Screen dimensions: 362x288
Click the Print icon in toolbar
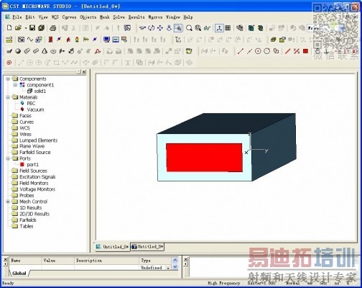coord(52,28)
